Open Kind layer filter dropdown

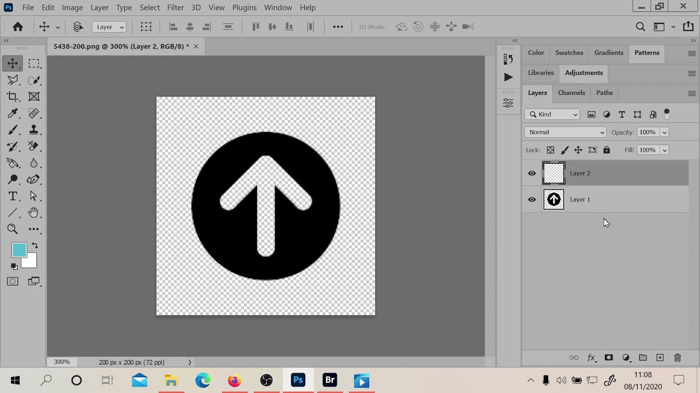coord(552,115)
